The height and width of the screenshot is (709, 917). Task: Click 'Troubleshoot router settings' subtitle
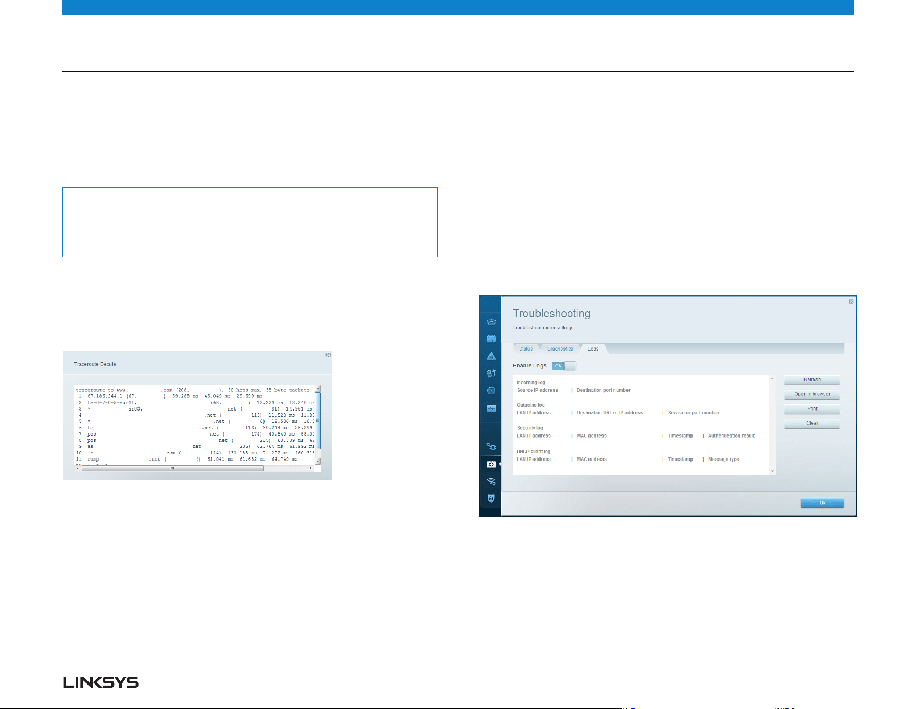coord(543,328)
